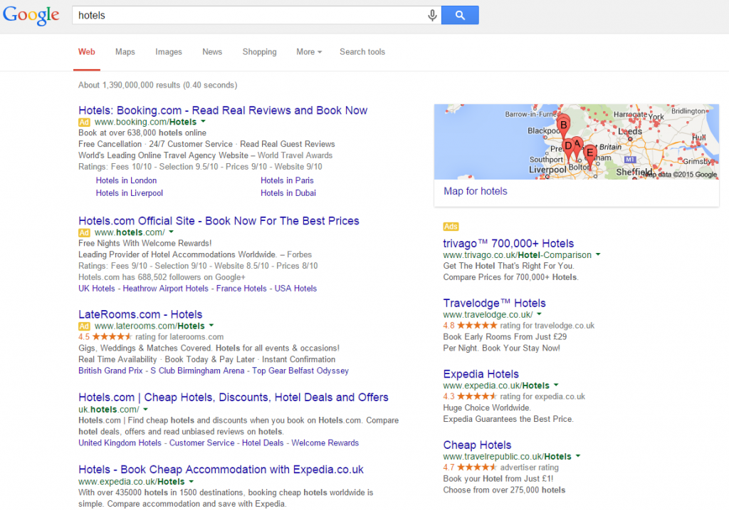
Task: Click the Map for hotels link
Action: (475, 191)
